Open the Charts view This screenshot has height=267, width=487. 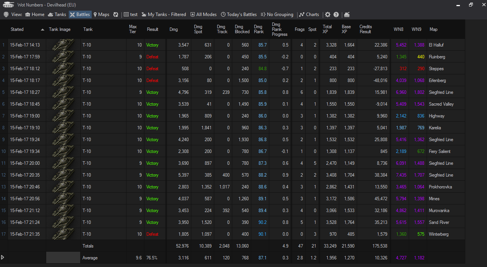click(309, 14)
